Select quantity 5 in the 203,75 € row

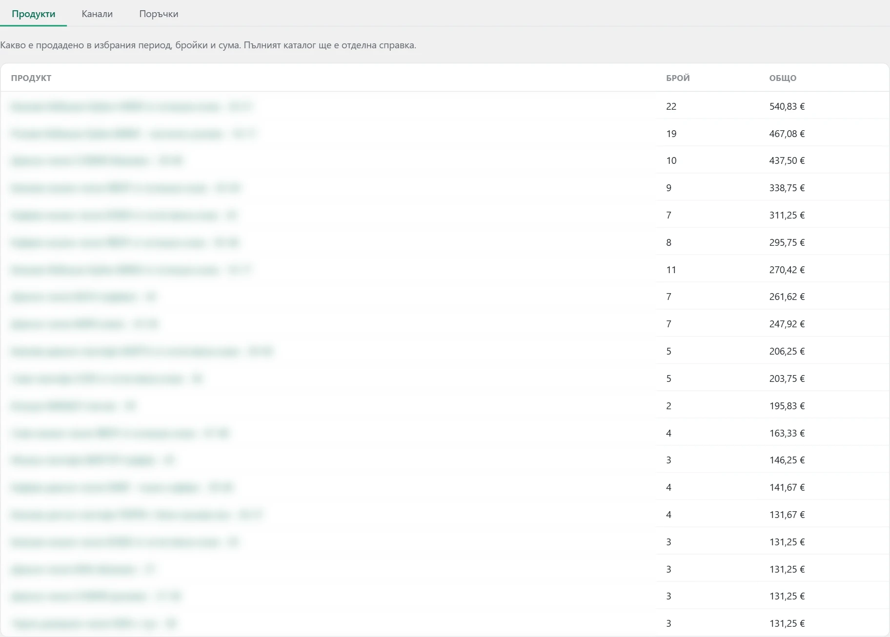point(669,378)
